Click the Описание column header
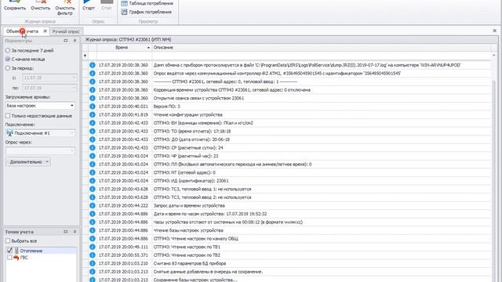Viewport: 502px width, 282px height. click(321, 47)
